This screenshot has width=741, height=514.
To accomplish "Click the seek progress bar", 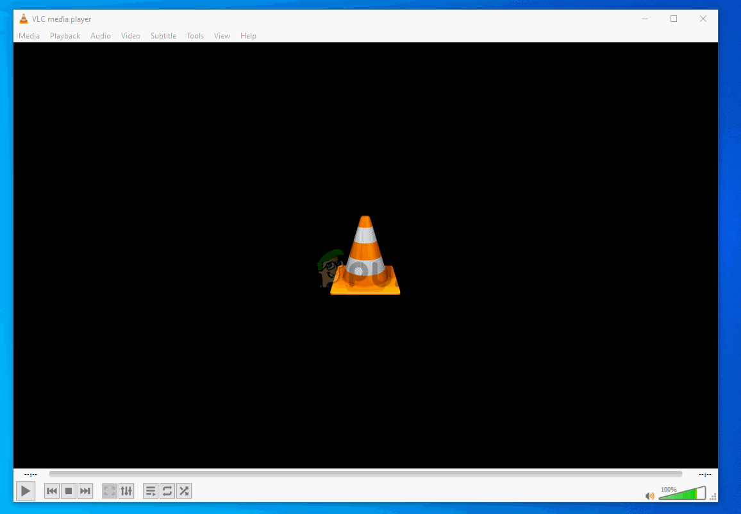I will 370,475.
